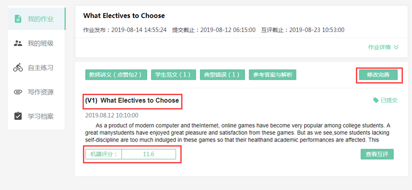
Task: Click the clipboard icon beside 学习档案
Action: pos(18,116)
